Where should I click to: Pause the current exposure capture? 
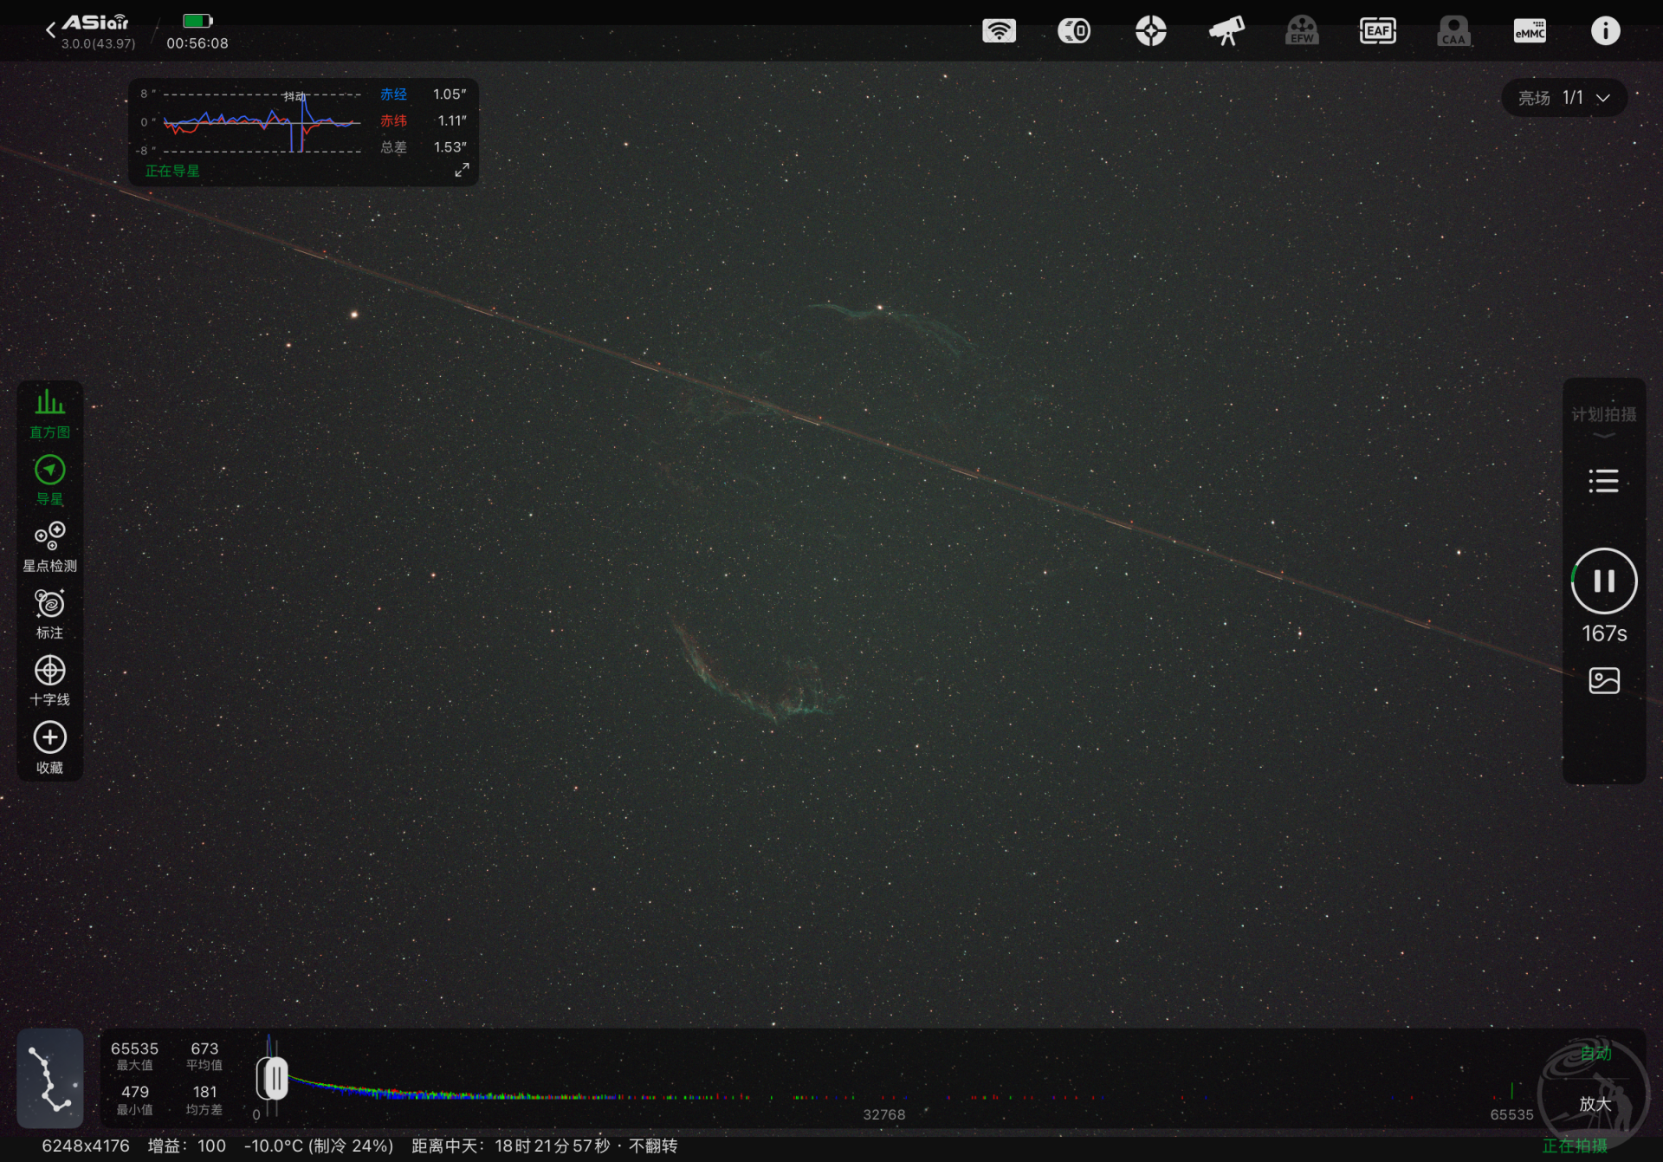coord(1604,581)
